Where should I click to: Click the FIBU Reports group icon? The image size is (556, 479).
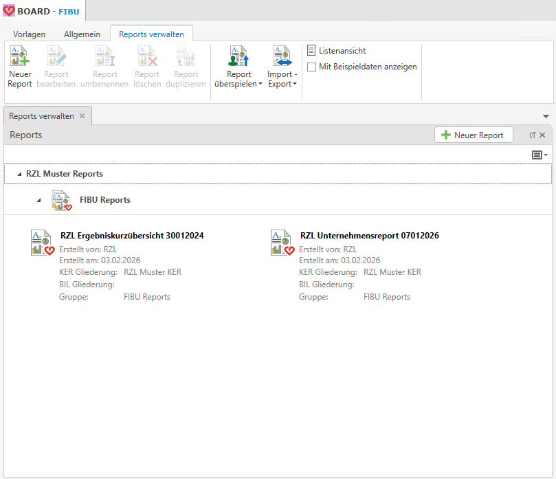point(62,201)
